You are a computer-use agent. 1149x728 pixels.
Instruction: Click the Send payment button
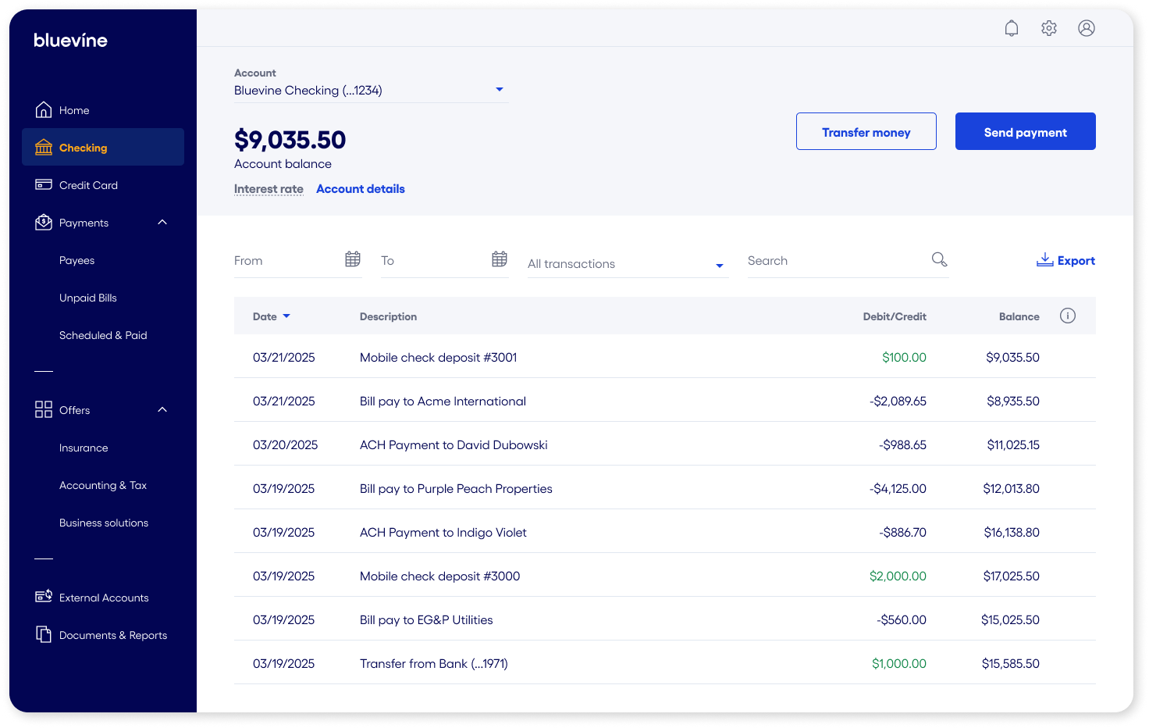(1025, 132)
